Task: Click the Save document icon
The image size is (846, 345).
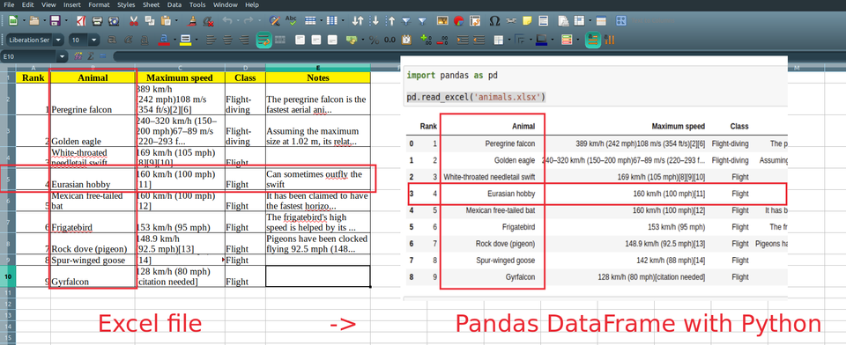Action: 55,21
